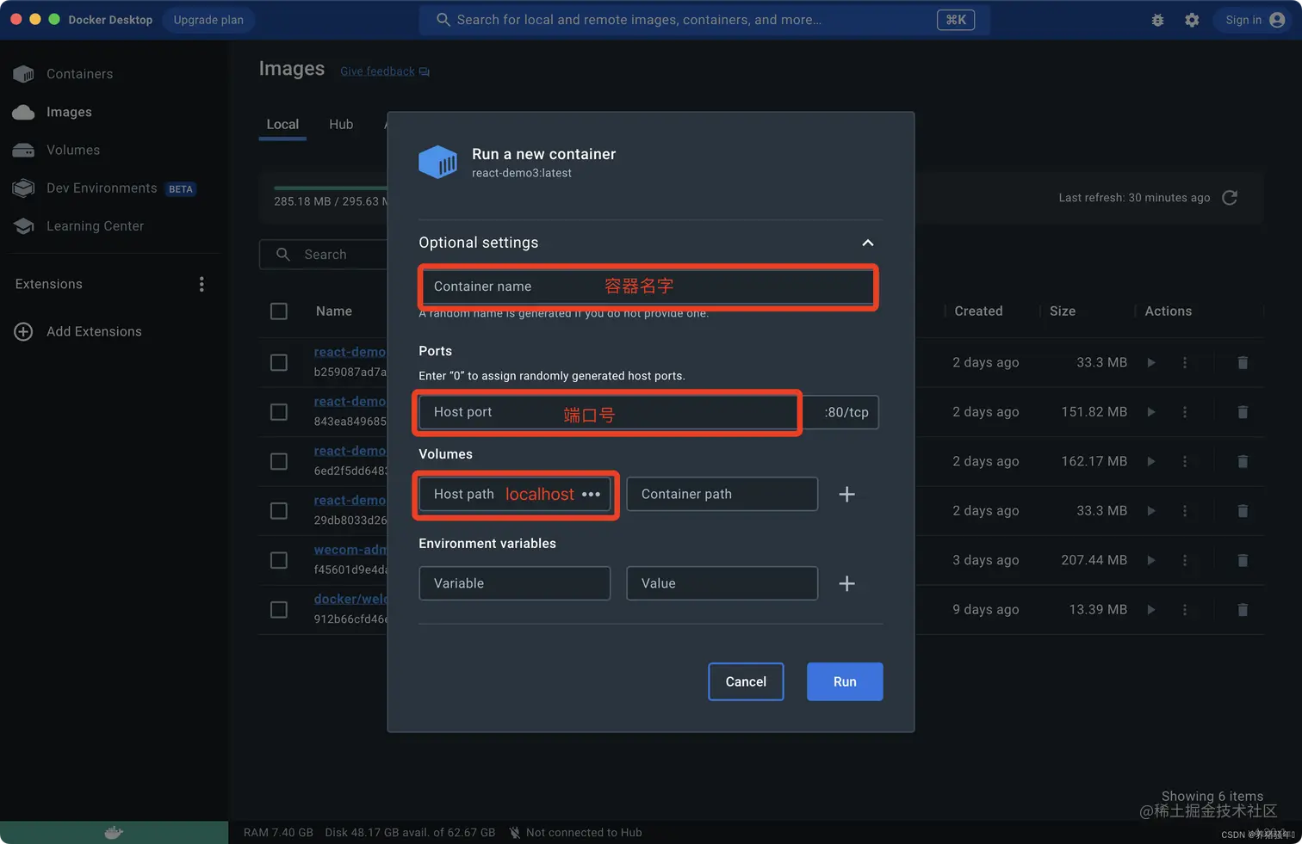Screen dimensions: 1302x844
Task: Click the images Search box
Action: click(324, 255)
